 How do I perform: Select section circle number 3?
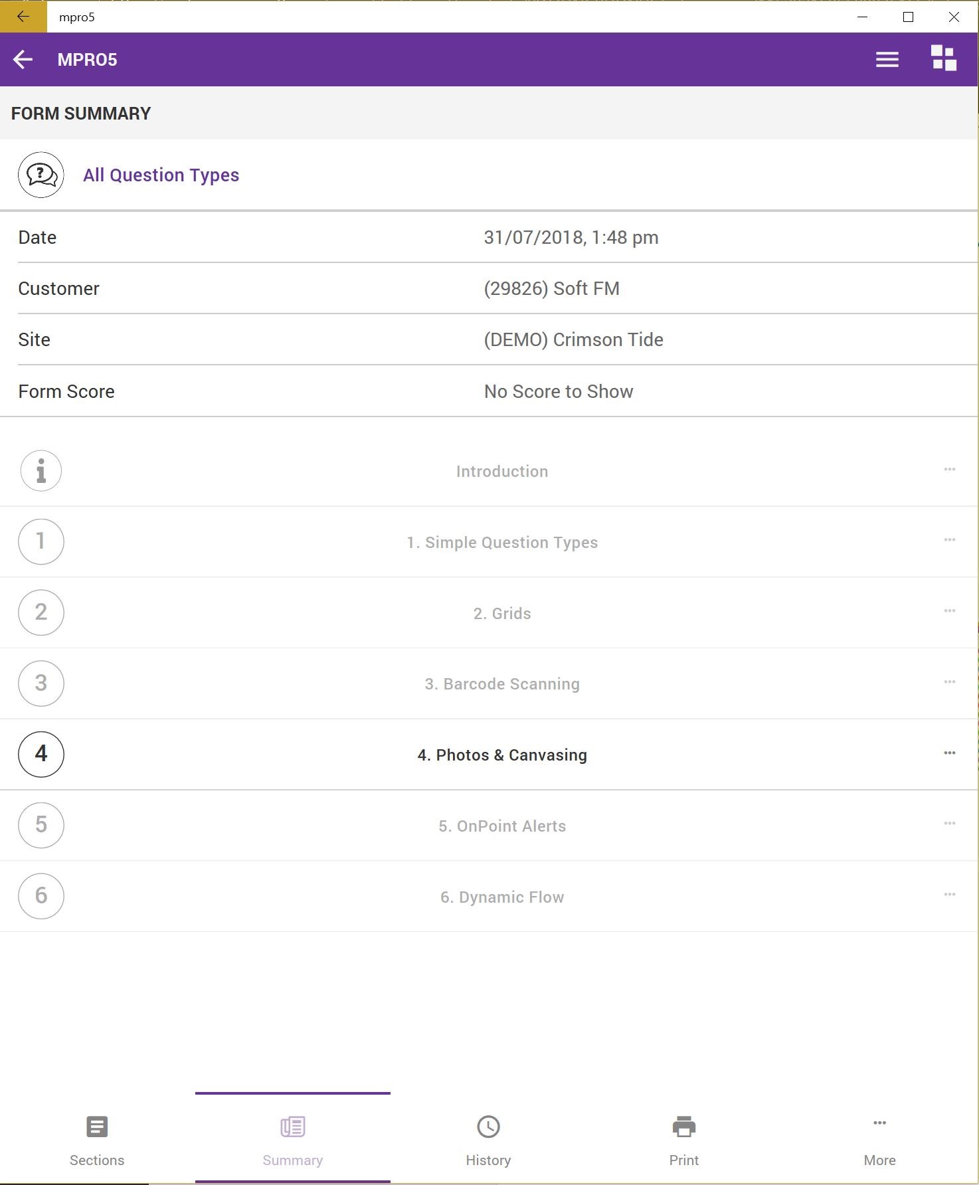[41, 684]
